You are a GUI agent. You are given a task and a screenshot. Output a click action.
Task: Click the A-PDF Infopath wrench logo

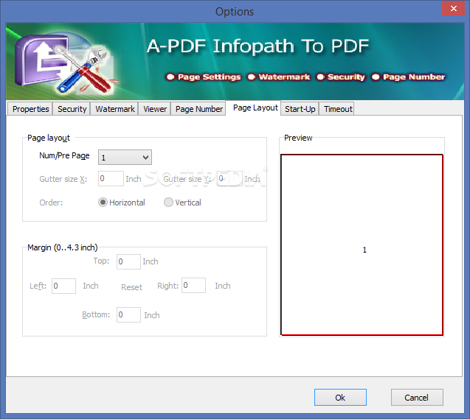pyautogui.click(x=64, y=63)
